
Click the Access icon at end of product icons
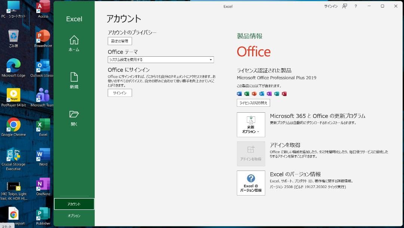284,94
